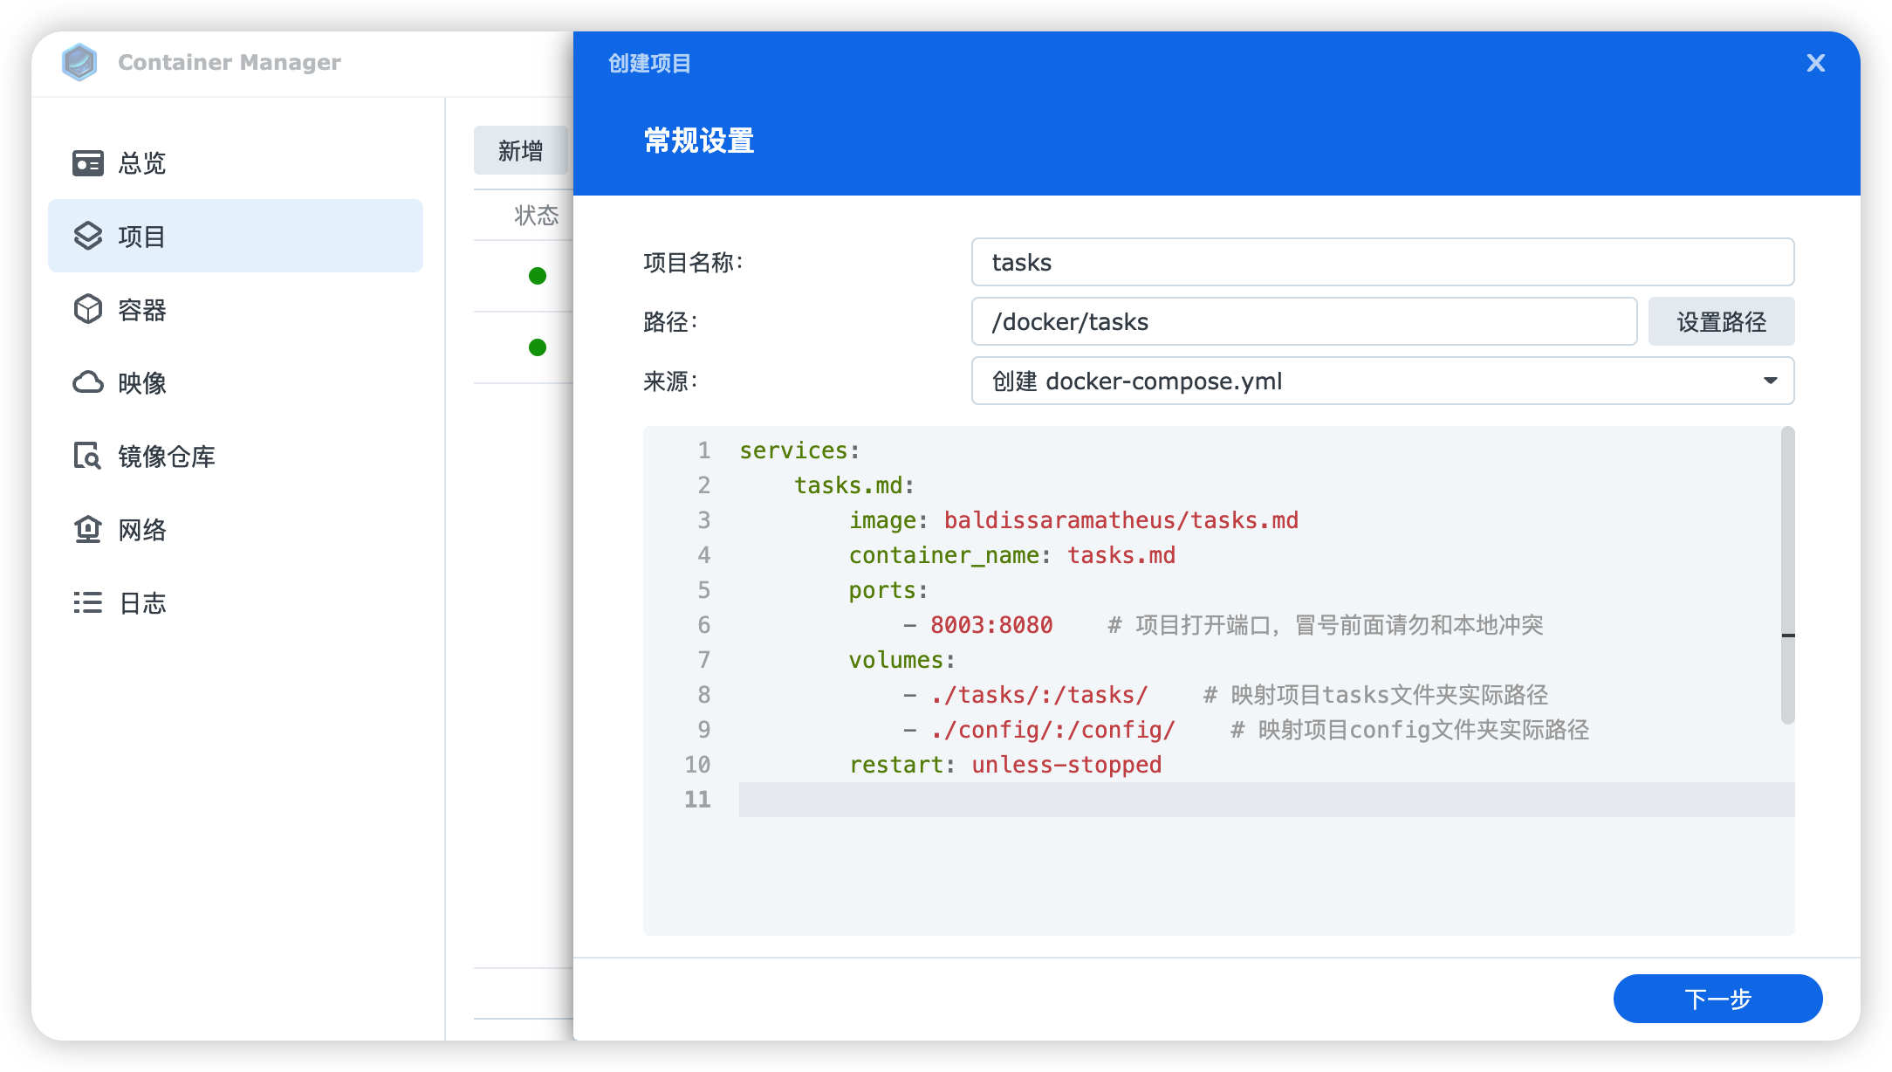Select the 项目 menu label in sidebar
The width and height of the screenshot is (1892, 1072).
(x=142, y=237)
